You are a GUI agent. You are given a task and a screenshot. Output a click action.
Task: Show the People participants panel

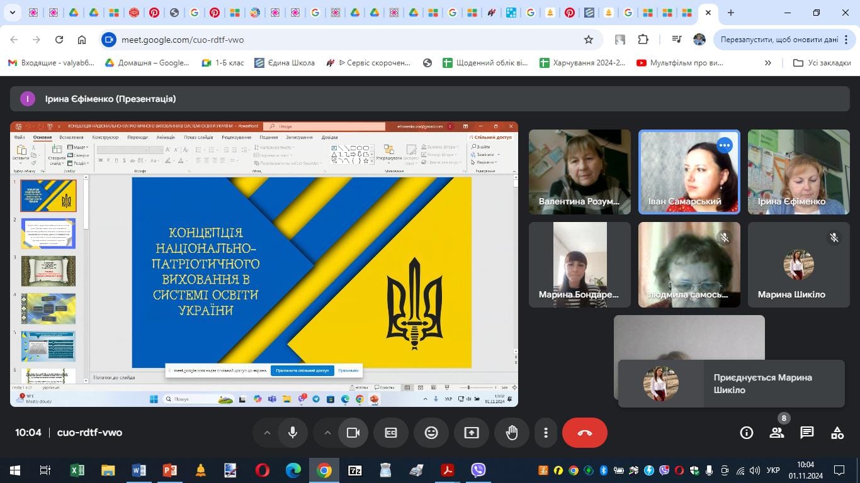click(777, 433)
